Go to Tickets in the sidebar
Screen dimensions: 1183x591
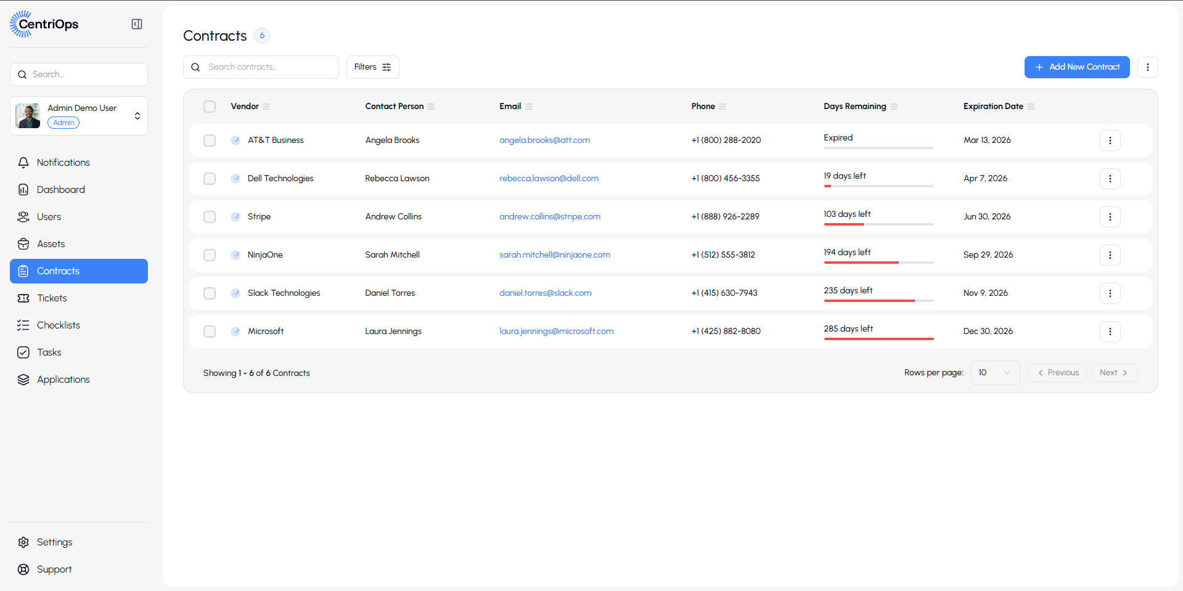pyautogui.click(x=52, y=298)
